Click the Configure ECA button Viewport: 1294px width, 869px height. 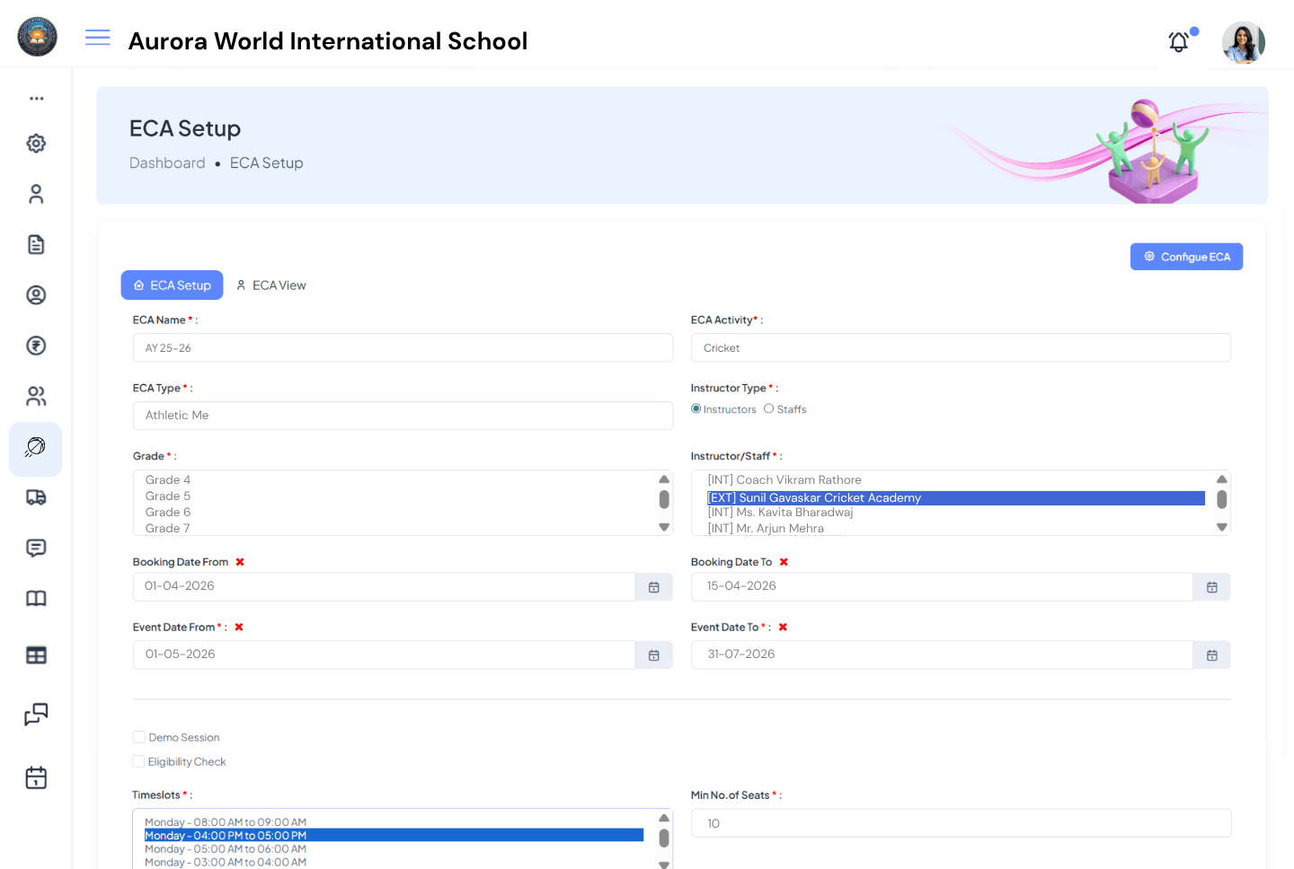1186,256
